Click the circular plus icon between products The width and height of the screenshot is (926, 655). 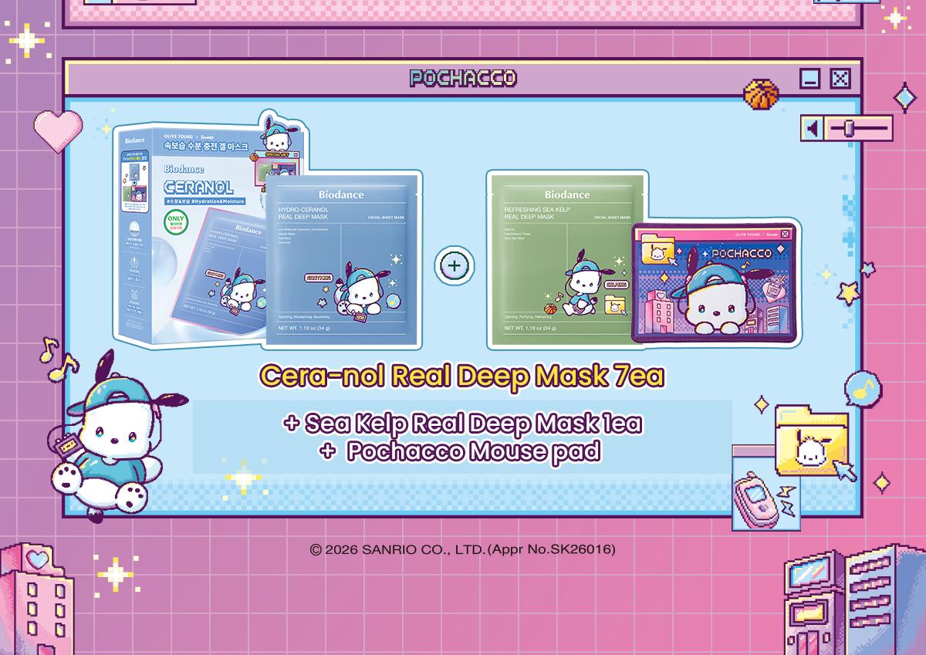pos(454,265)
